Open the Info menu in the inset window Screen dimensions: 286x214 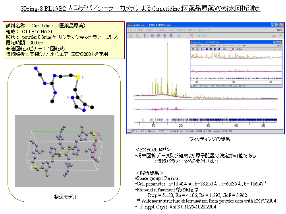[x=244, y=45]
